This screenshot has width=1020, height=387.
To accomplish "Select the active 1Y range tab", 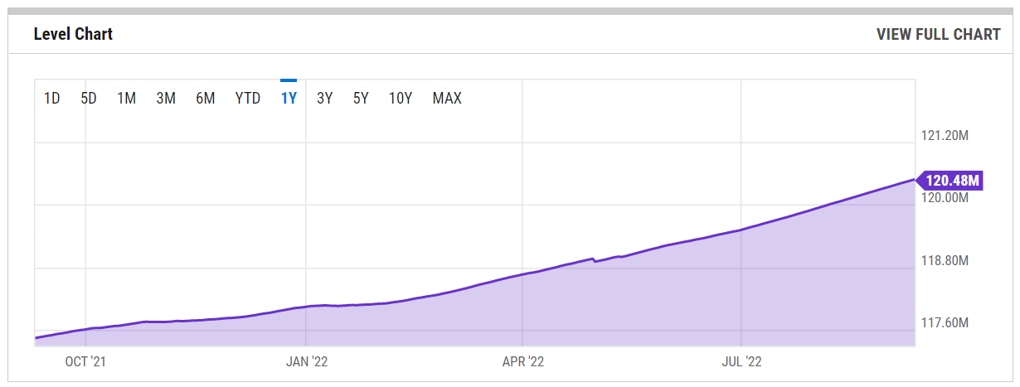I will pyautogui.click(x=289, y=98).
